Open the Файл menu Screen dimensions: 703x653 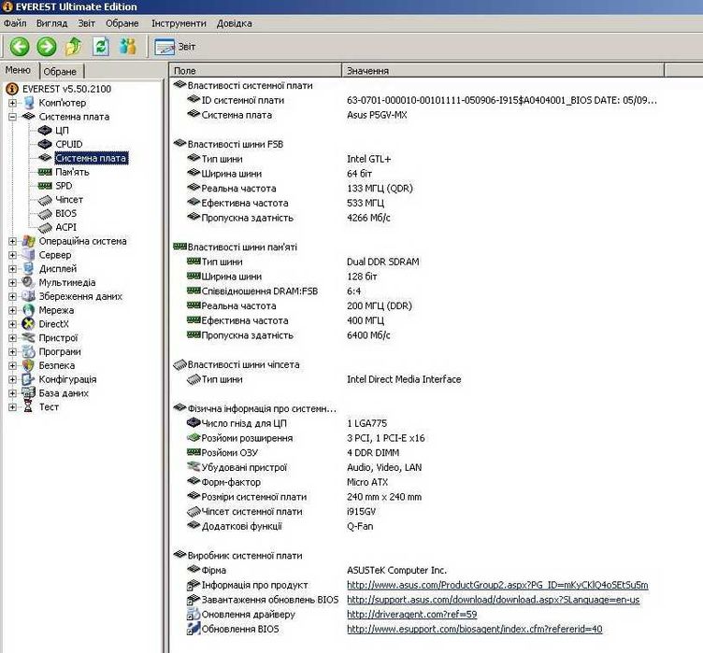click(15, 23)
